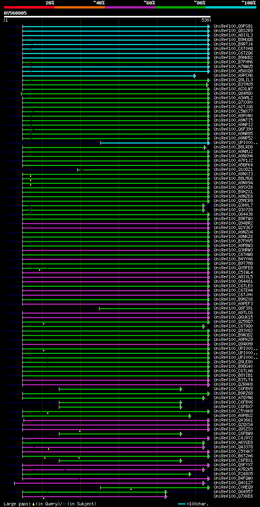This screenshot has height=507, width=260.
Task: Click the UniRef100_Q05FE8 label
Action: 233,268
